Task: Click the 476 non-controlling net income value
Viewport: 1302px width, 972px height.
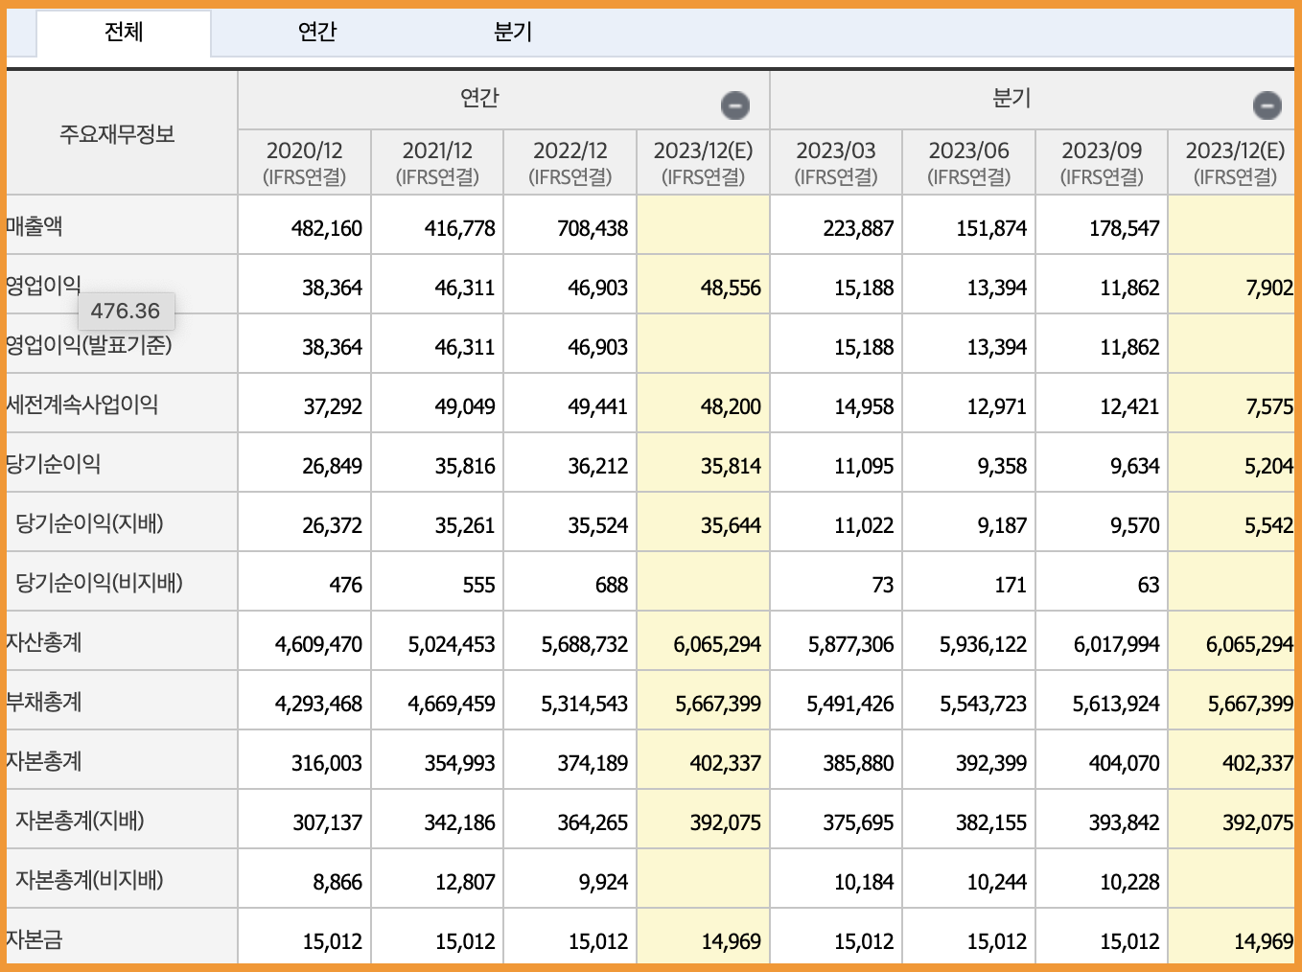Action: point(345,585)
